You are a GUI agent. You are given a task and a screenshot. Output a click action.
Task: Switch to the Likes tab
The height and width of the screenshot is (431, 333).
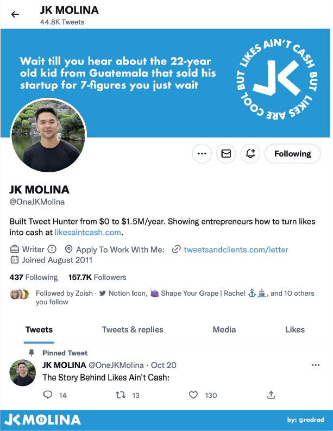coord(295,329)
